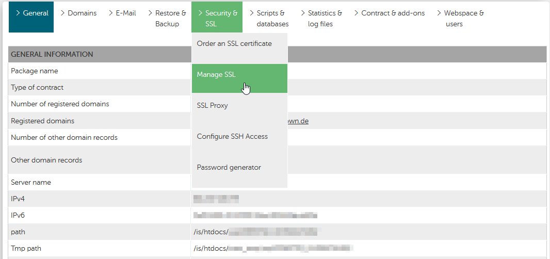The image size is (550, 259).
Task: Open Configure SSH Access
Action: (x=239, y=137)
